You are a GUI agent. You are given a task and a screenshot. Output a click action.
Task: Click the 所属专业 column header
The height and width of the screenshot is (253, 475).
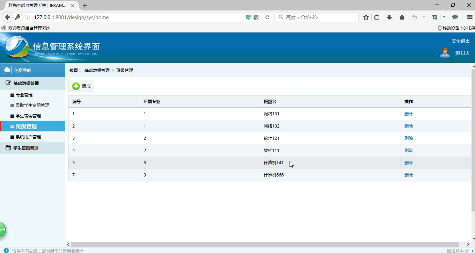tap(152, 101)
